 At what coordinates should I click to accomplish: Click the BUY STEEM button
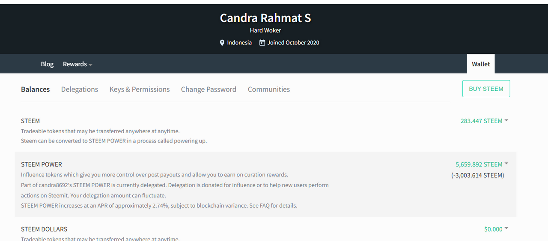(x=486, y=89)
